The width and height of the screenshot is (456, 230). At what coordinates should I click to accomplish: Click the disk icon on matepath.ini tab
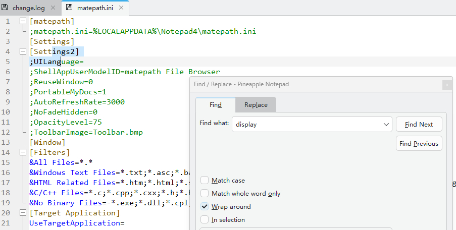click(69, 8)
